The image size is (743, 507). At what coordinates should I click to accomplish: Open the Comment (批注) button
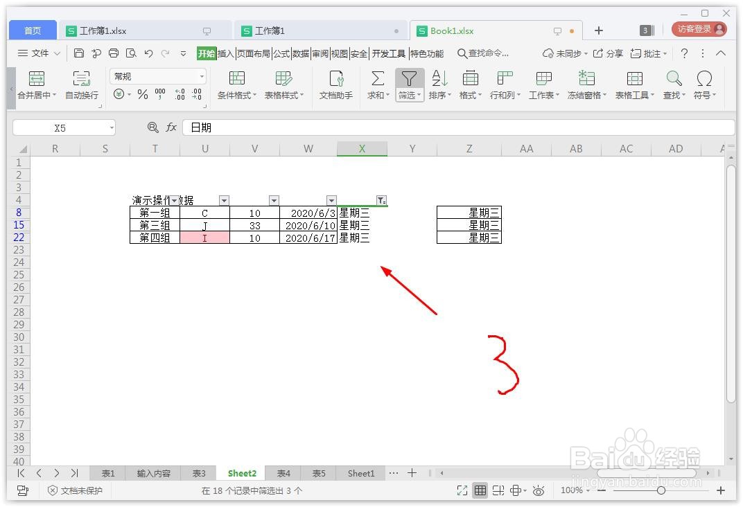coord(649,53)
